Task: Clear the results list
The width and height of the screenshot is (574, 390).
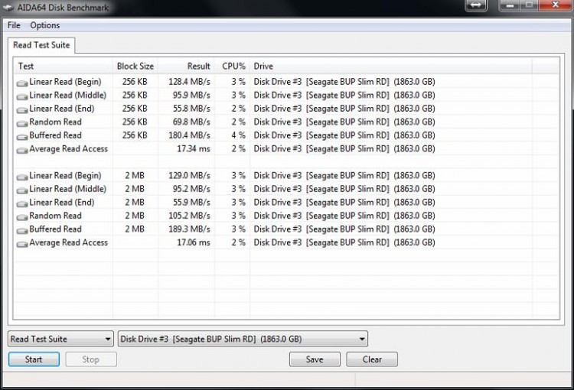Action: click(372, 359)
